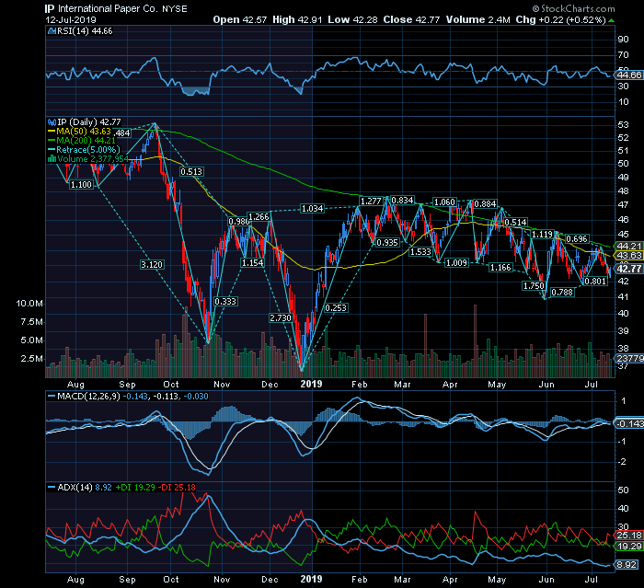The width and height of the screenshot is (644, 588).
Task: Click the retrace label '0.935'
Action: (387, 242)
